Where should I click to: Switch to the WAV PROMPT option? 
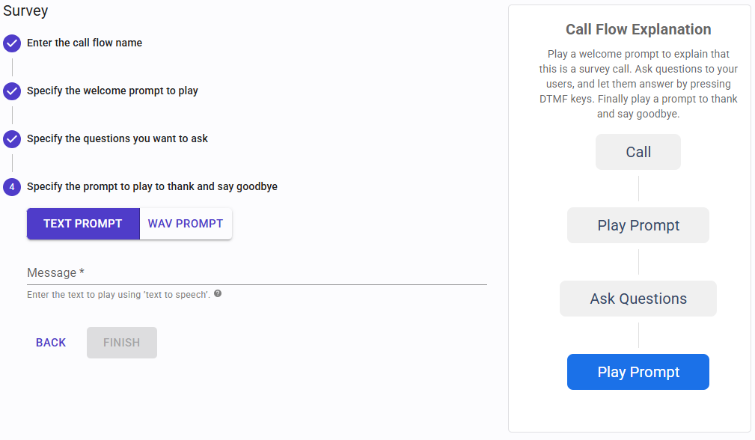[186, 224]
